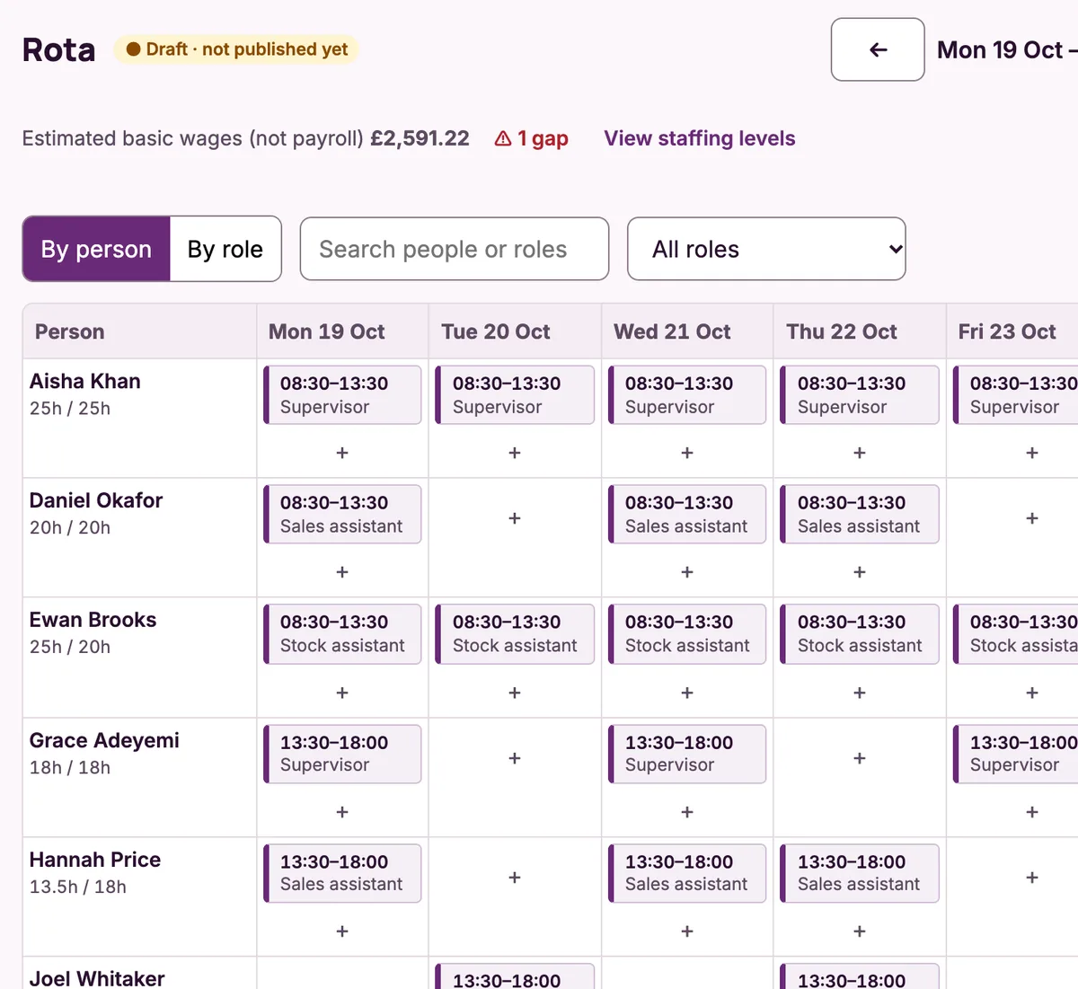The image size is (1078, 989).
Task: Click the Joel Whitaker name
Action: (x=97, y=978)
